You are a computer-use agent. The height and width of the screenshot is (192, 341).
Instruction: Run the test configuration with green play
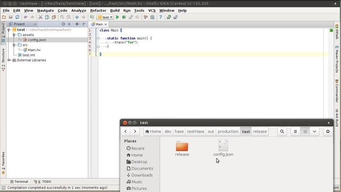[x=117, y=17]
